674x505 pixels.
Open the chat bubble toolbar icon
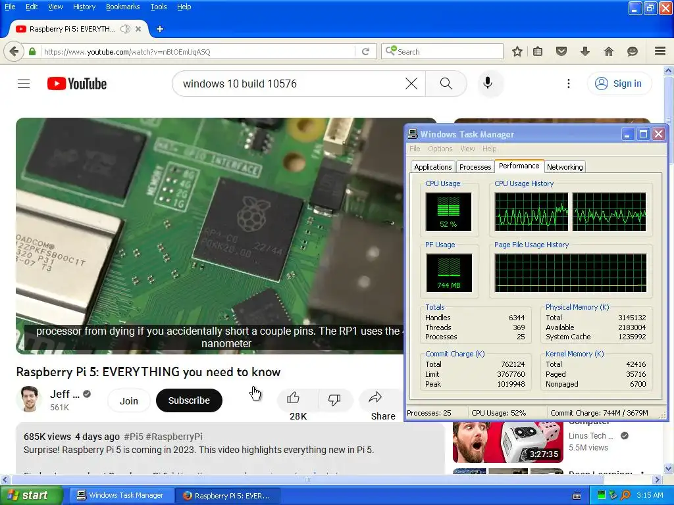tap(633, 51)
